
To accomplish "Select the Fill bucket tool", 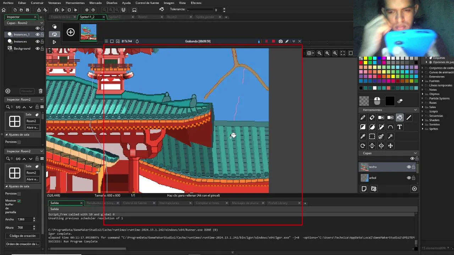I will [x=400, y=118].
